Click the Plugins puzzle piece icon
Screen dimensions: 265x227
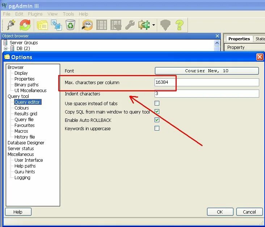[x=144, y=25]
